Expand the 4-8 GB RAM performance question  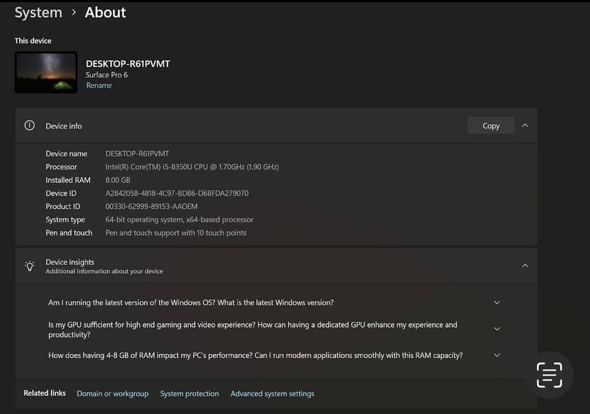(497, 355)
